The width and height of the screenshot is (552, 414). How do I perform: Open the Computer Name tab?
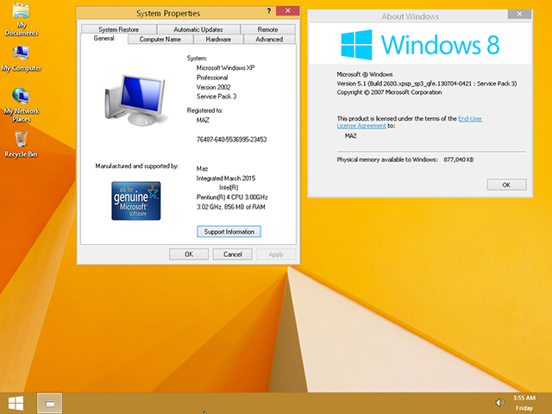pyautogui.click(x=160, y=39)
